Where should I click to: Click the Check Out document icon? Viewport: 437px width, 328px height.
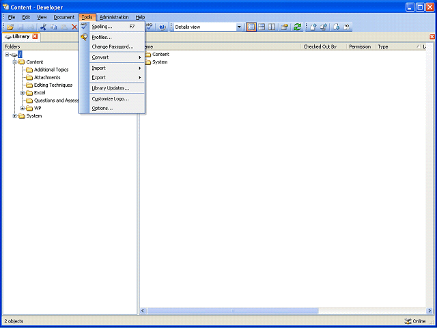(337, 27)
